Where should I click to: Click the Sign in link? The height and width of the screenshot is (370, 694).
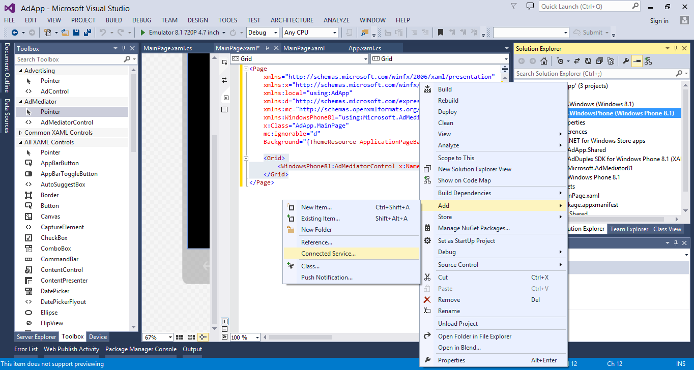coord(659,21)
